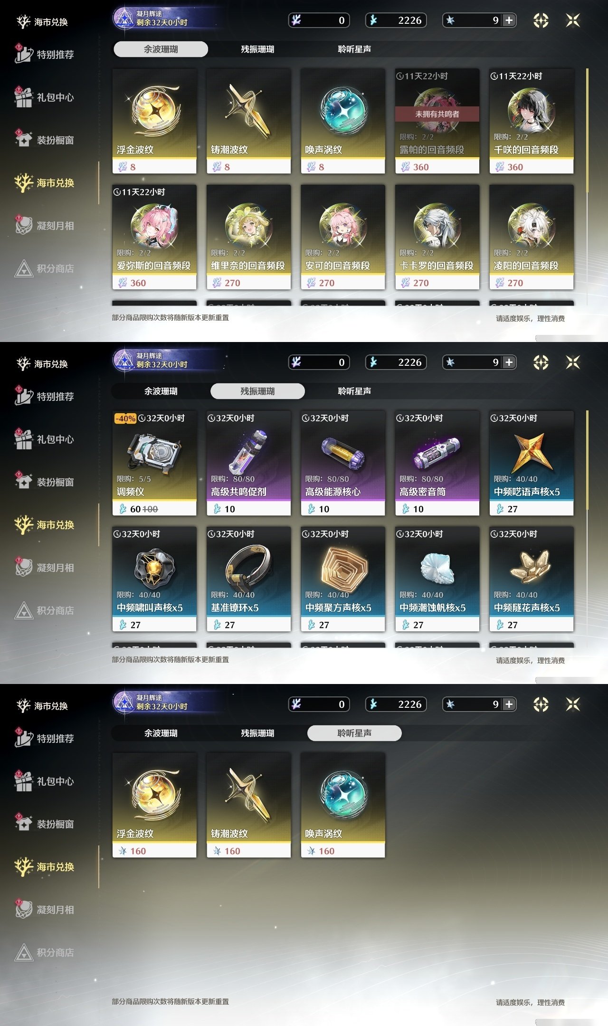Pick 高级能源核心 item

pyautogui.click(x=343, y=463)
